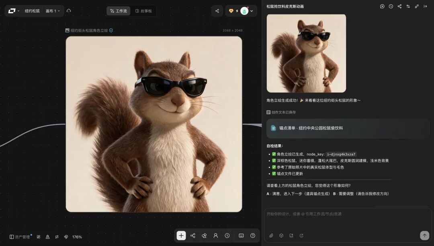Click the green check beside 深棕色松鼠
This screenshot has width=434, height=246.
click(x=274, y=160)
